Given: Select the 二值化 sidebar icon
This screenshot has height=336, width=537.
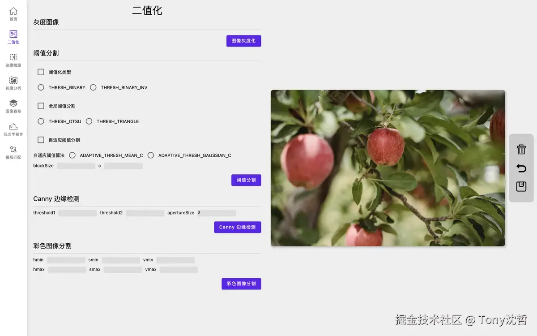Looking at the screenshot, I should click(13, 36).
